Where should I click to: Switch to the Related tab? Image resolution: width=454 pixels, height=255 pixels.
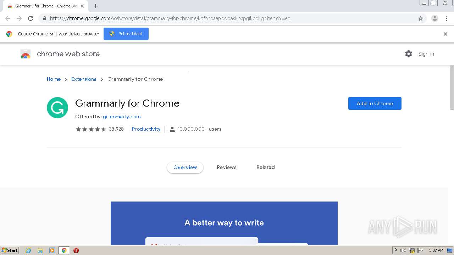[265, 167]
